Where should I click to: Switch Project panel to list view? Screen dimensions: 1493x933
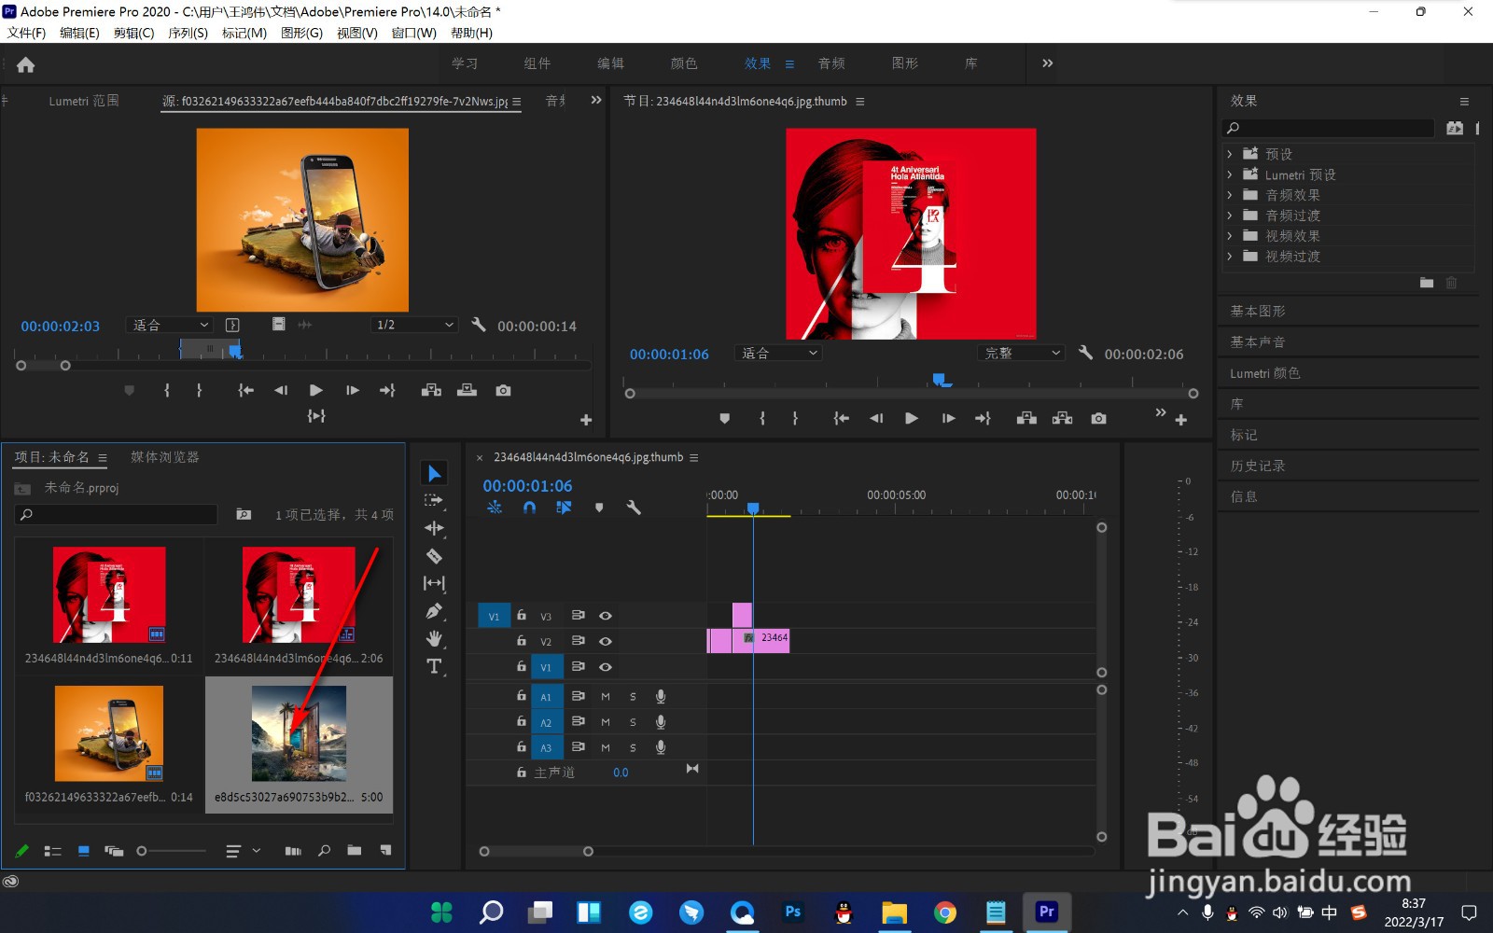coord(53,851)
